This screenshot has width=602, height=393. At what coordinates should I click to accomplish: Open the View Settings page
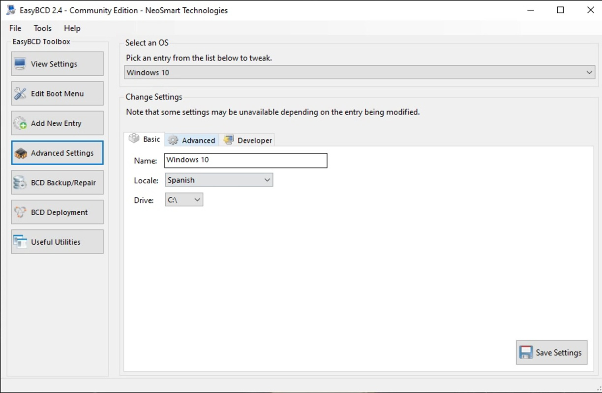58,64
